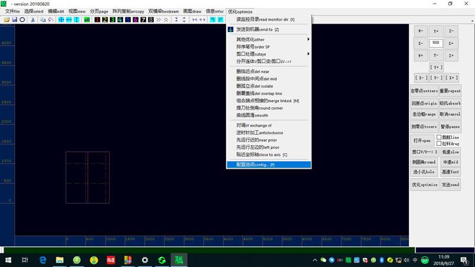Select 'config...' menu entry

[x=269, y=165]
